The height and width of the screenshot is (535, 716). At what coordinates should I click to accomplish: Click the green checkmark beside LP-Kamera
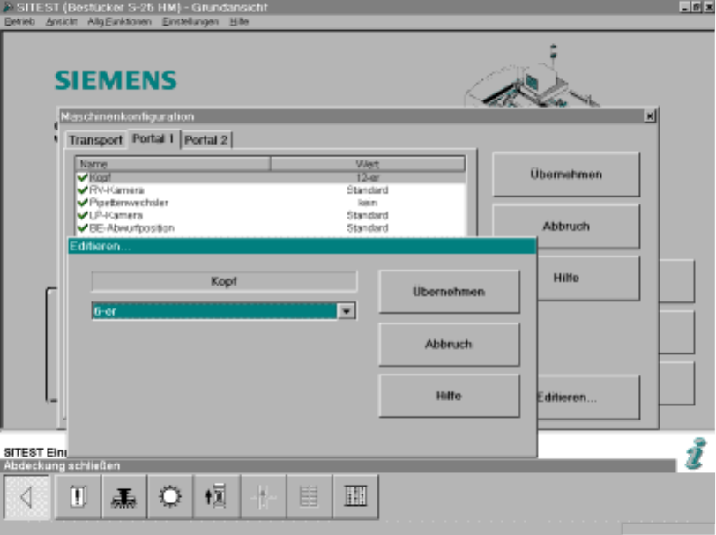pos(83,215)
